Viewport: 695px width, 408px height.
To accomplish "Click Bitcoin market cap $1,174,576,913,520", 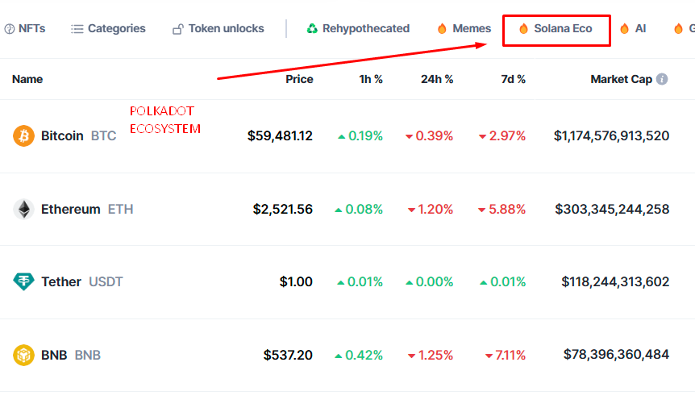I will (611, 135).
